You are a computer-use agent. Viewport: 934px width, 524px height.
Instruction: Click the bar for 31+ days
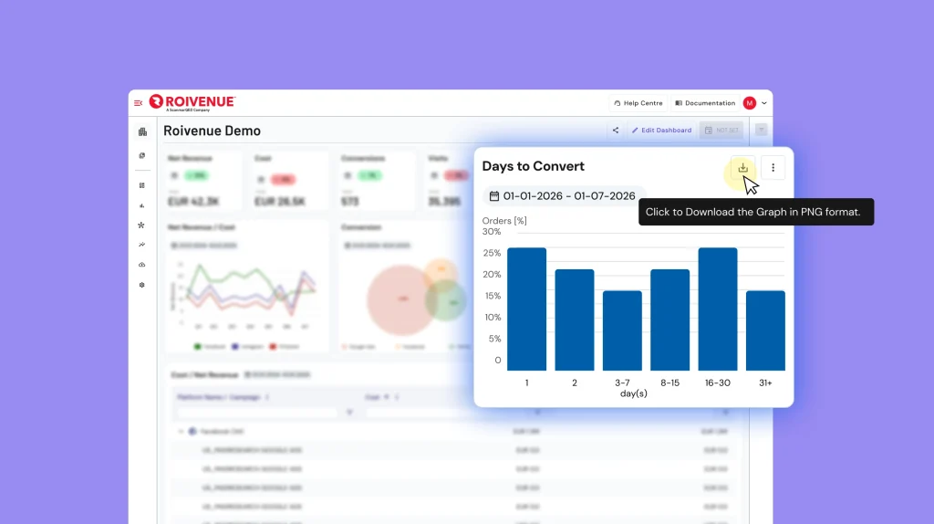(x=765, y=330)
